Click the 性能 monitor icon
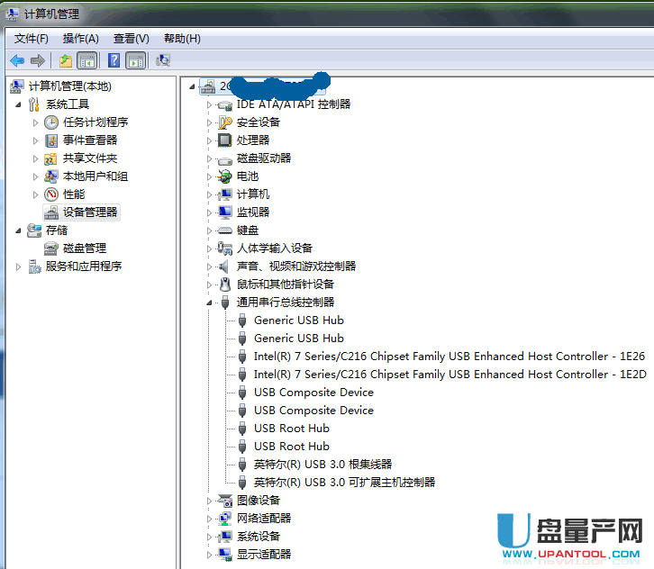Image resolution: width=654 pixels, height=569 pixels. coord(51,194)
